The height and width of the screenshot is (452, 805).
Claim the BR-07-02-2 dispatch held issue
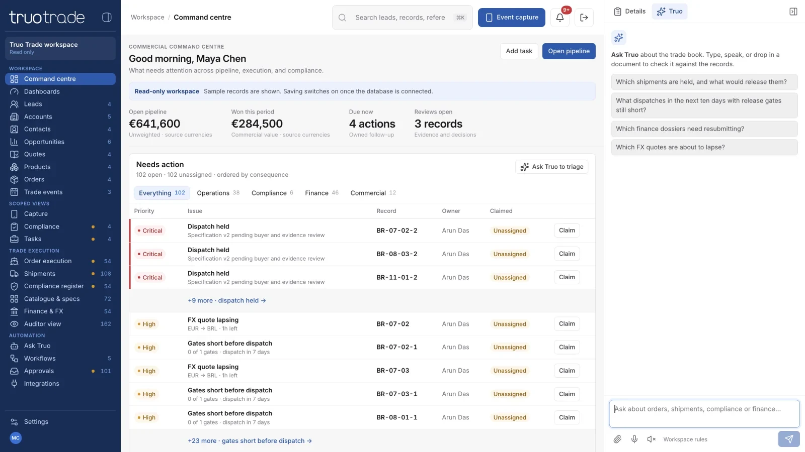567,231
